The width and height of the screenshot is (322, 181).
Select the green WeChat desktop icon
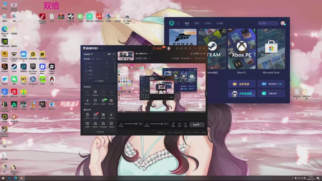tap(14, 79)
